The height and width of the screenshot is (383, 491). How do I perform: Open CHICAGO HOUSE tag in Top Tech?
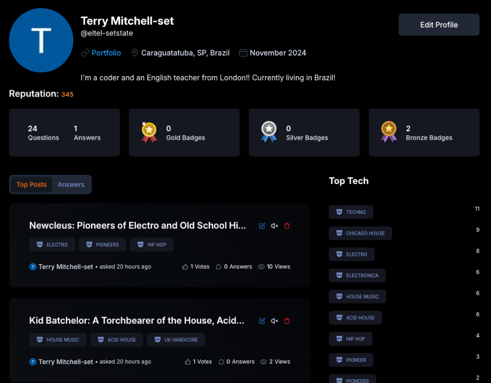click(x=360, y=234)
